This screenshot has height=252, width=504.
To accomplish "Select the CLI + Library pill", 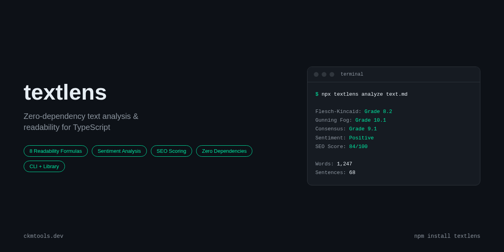I will (x=44, y=166).
